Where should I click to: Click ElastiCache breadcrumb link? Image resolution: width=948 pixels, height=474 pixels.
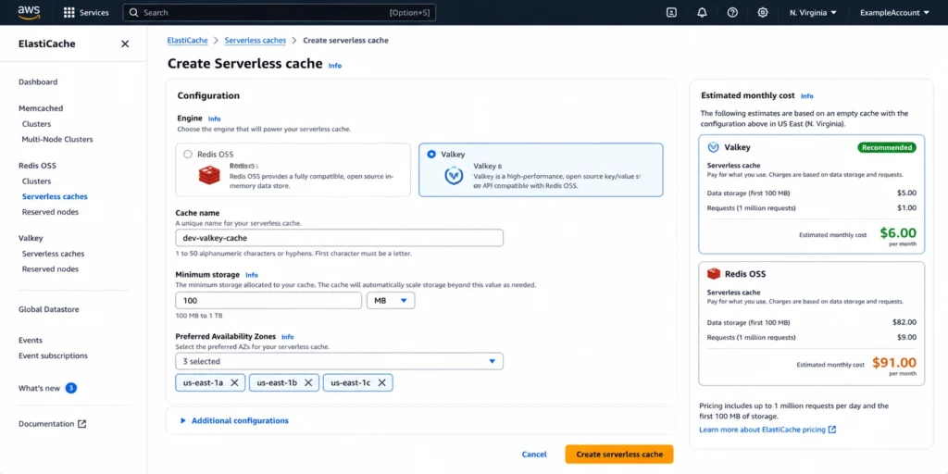187,41
